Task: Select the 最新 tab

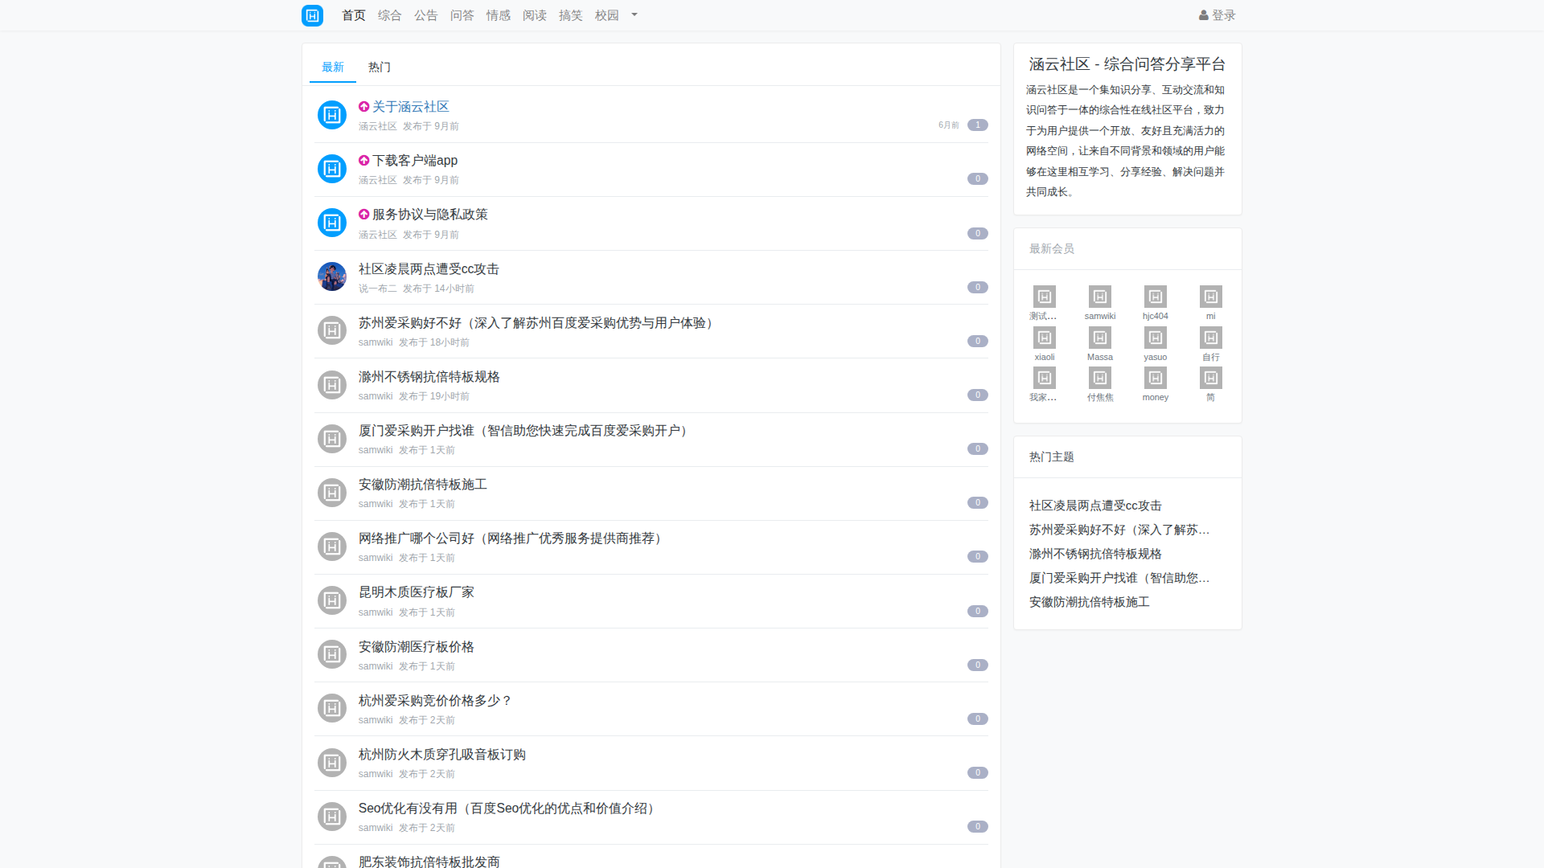Action: pos(333,68)
